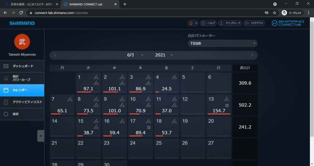Open the ヘルプ help button
314x166 pixels.
pos(208,23)
